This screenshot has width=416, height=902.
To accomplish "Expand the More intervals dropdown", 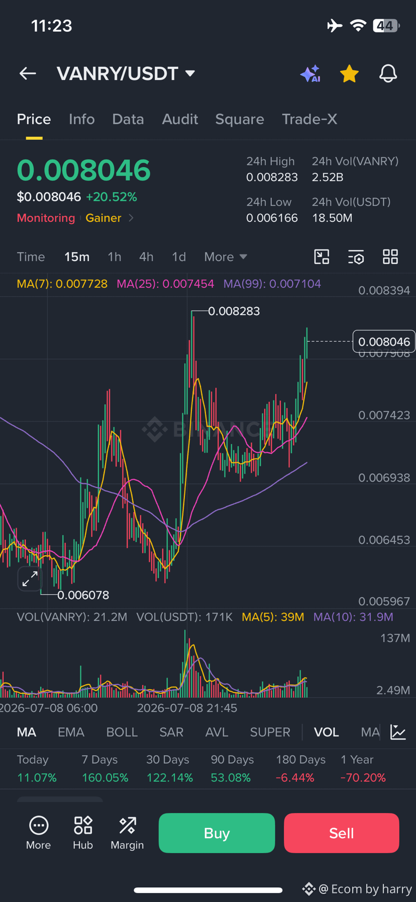I will [226, 257].
